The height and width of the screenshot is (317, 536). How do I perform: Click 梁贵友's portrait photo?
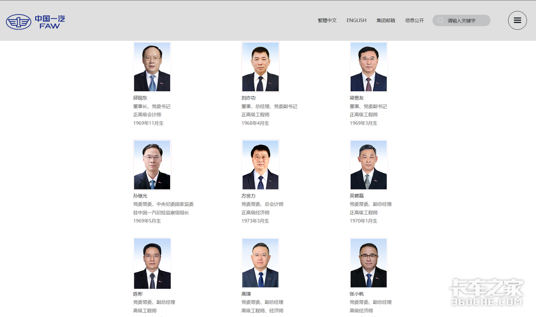click(368, 66)
